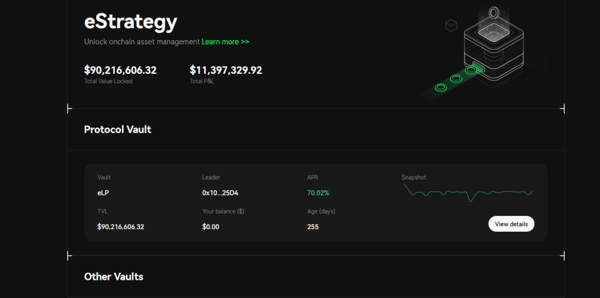Select the eLP vault name

pos(103,193)
